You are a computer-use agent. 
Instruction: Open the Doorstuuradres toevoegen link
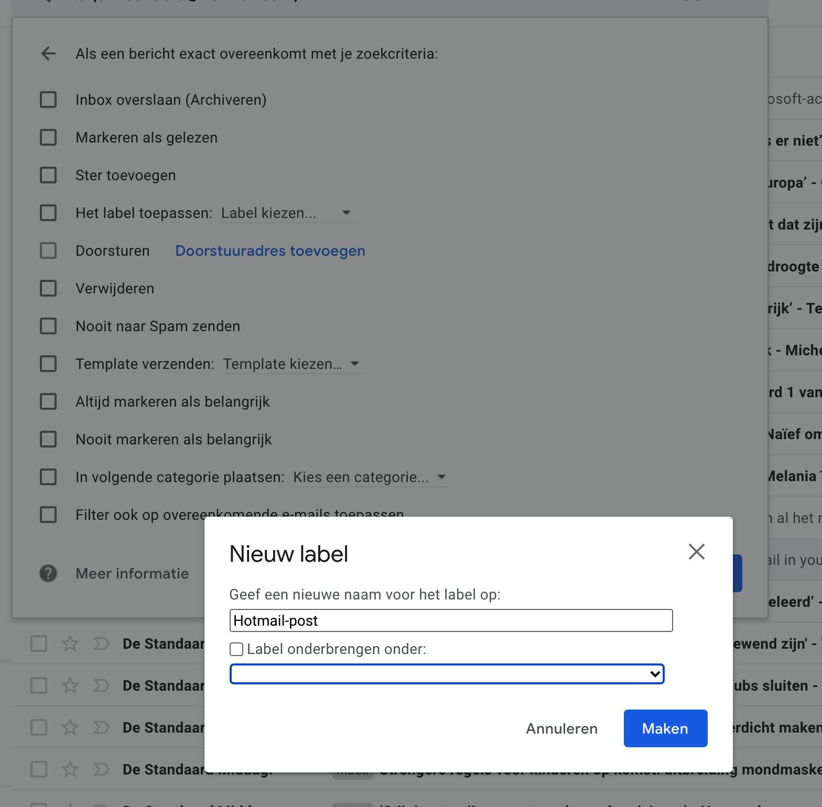pos(270,251)
